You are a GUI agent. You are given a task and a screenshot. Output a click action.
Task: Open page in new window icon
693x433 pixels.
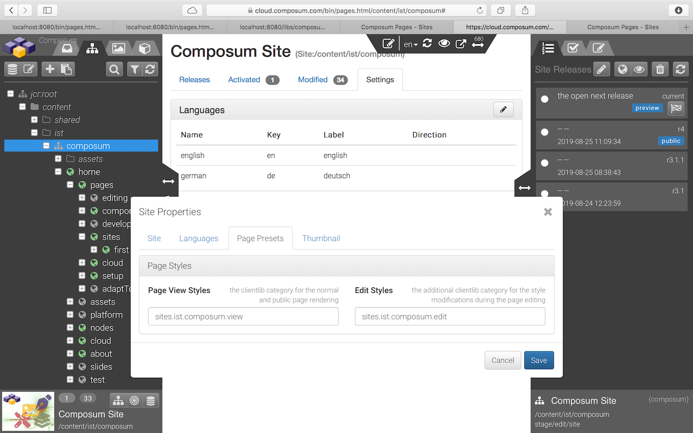[461, 44]
